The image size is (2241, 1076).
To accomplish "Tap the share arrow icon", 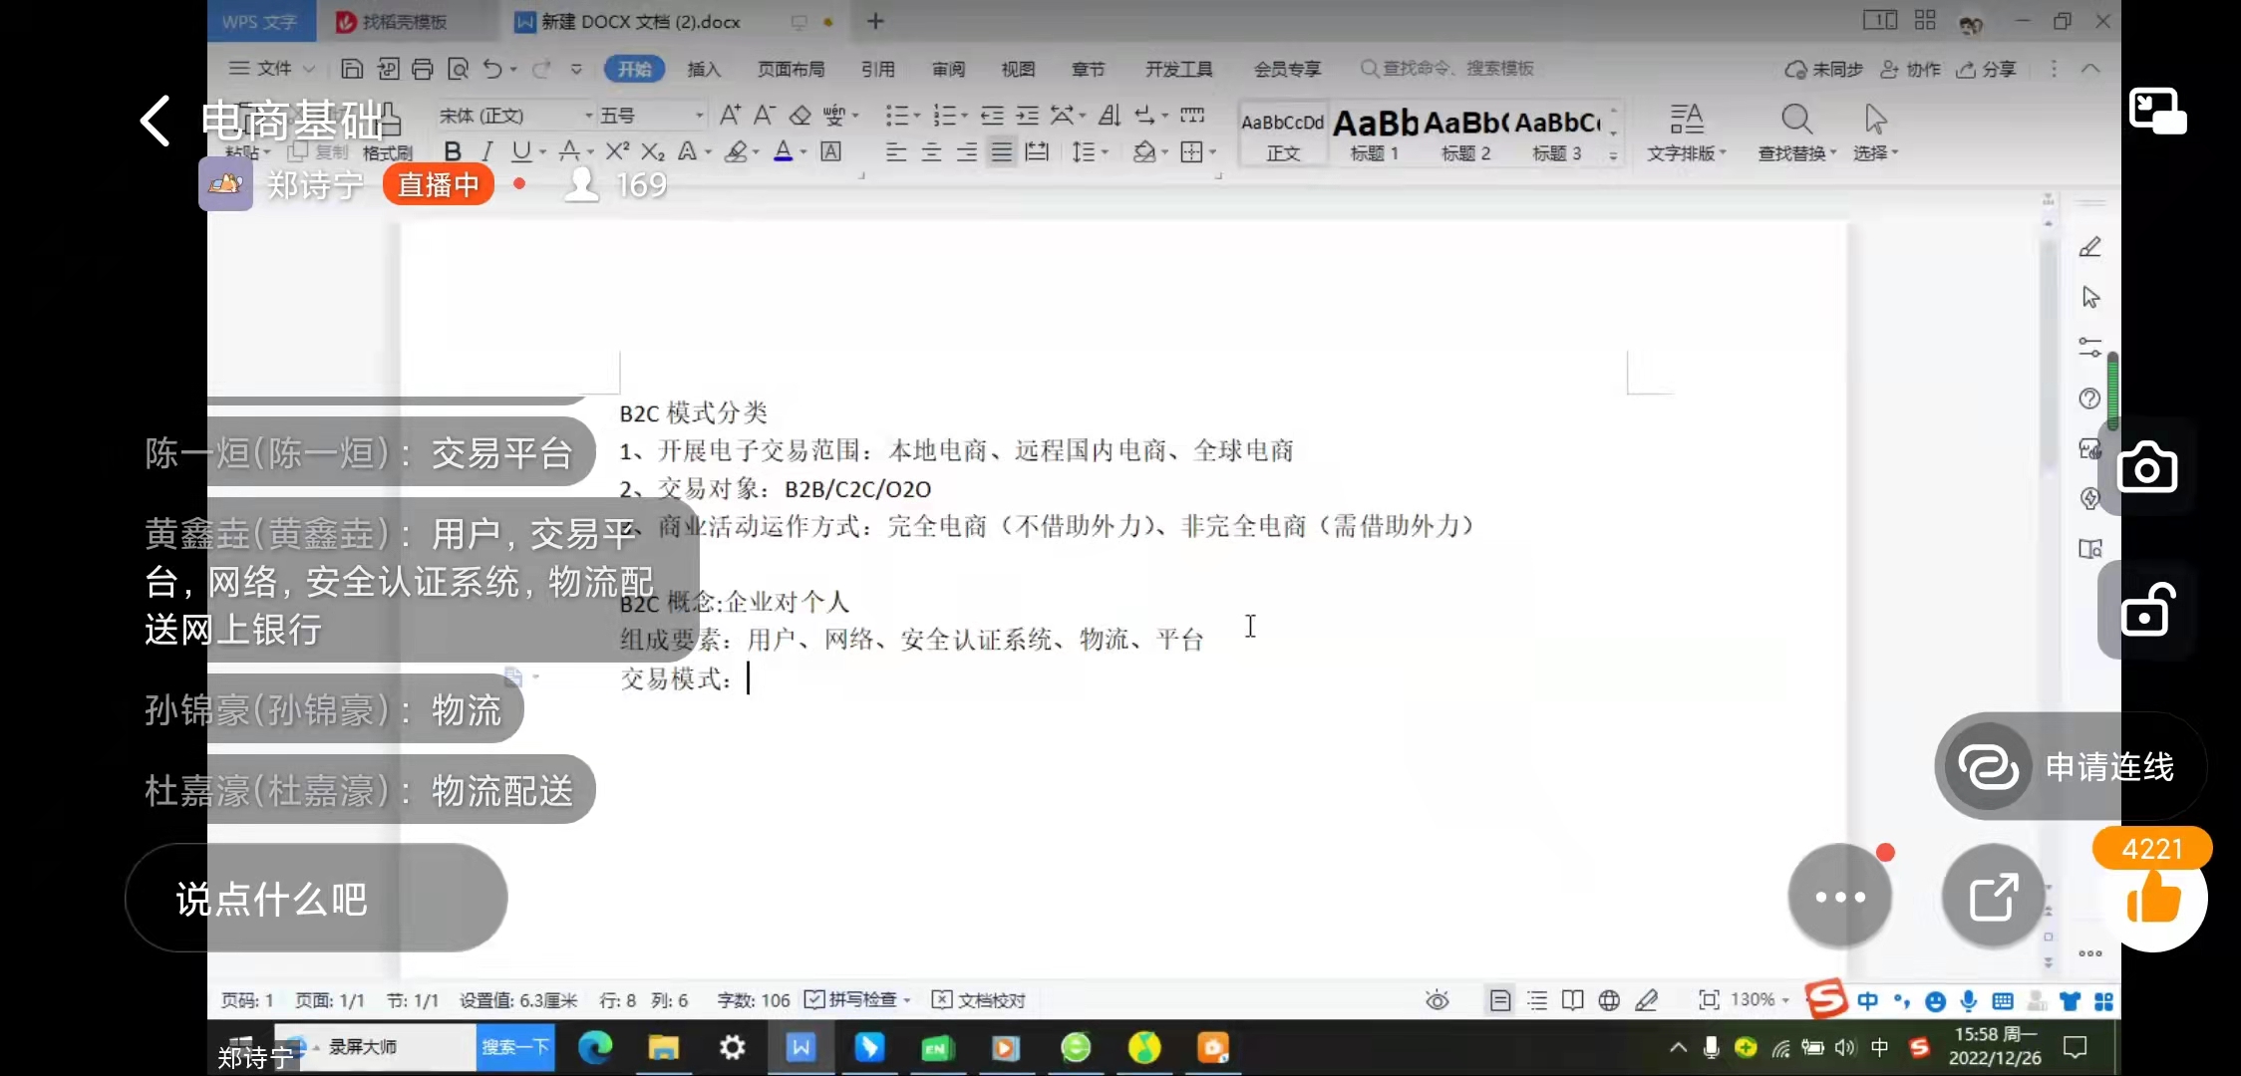I will click(1993, 897).
